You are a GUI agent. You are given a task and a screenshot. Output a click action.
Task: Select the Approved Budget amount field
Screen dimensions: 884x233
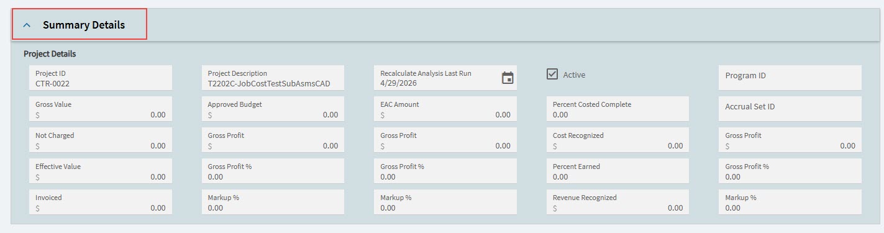pos(273,109)
